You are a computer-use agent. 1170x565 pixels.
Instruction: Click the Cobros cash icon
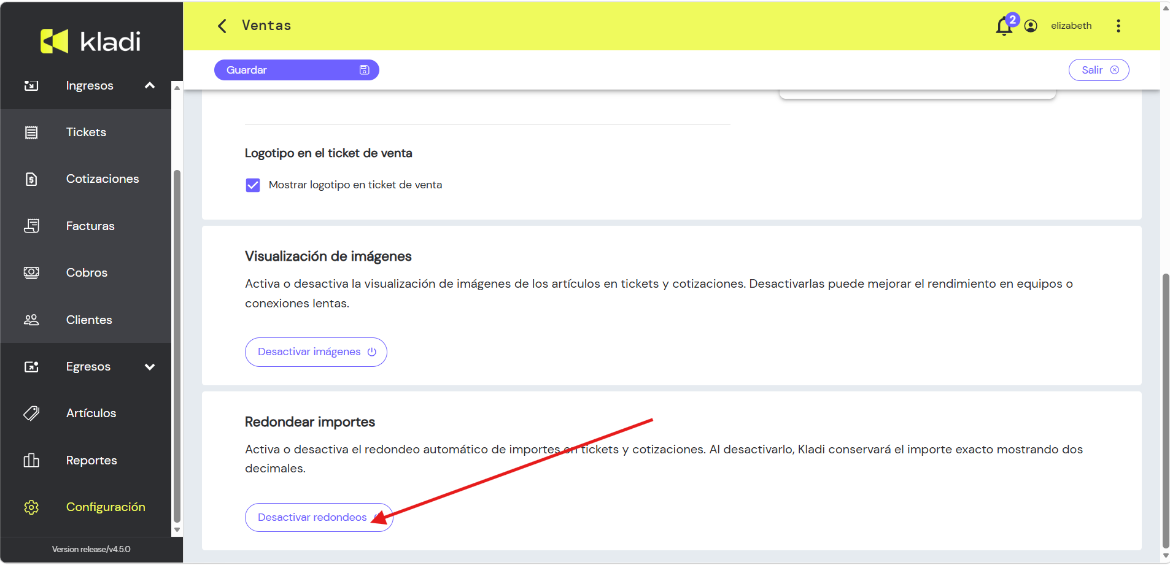[x=31, y=272]
